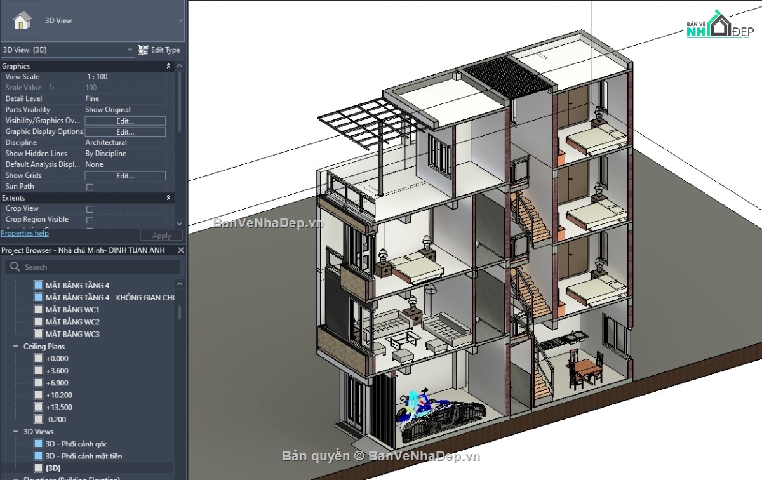The image size is (762, 480).
Task: Collapse the 3D Views tree node
Action: 16,432
